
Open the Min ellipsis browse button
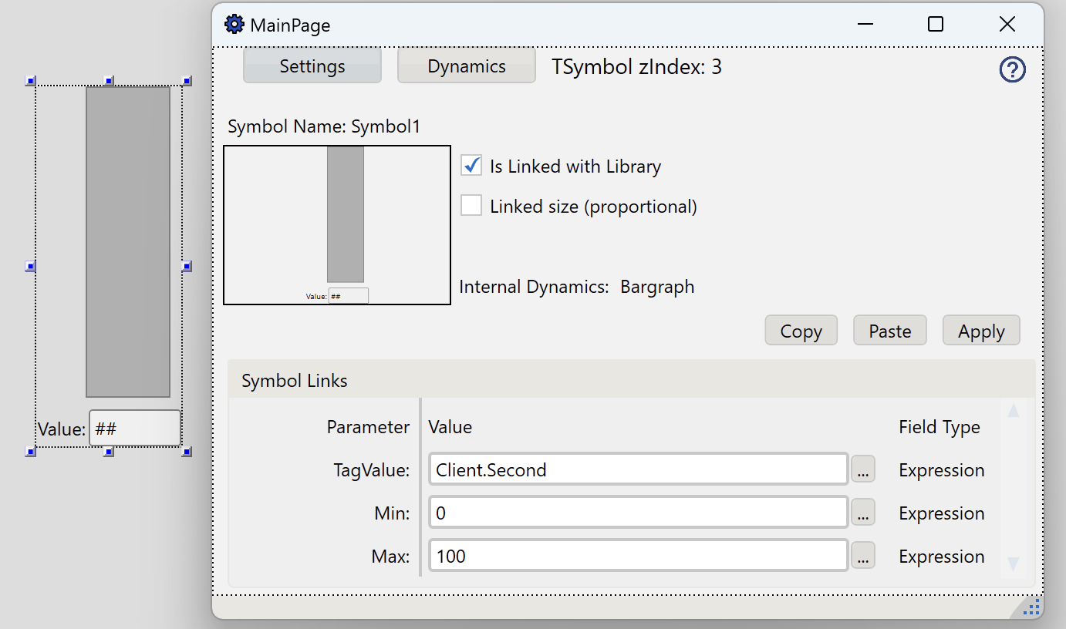(x=863, y=513)
